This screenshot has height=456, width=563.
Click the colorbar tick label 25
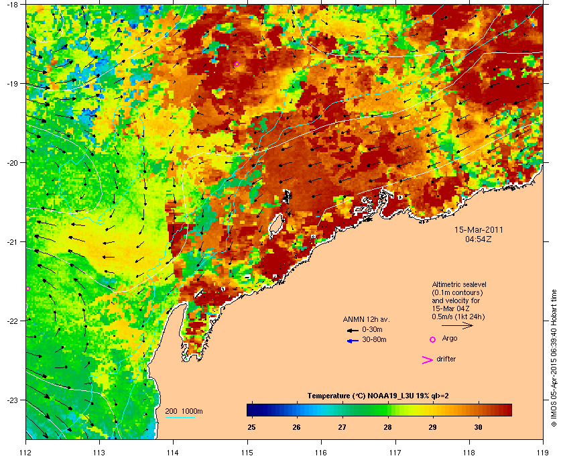pos(251,427)
